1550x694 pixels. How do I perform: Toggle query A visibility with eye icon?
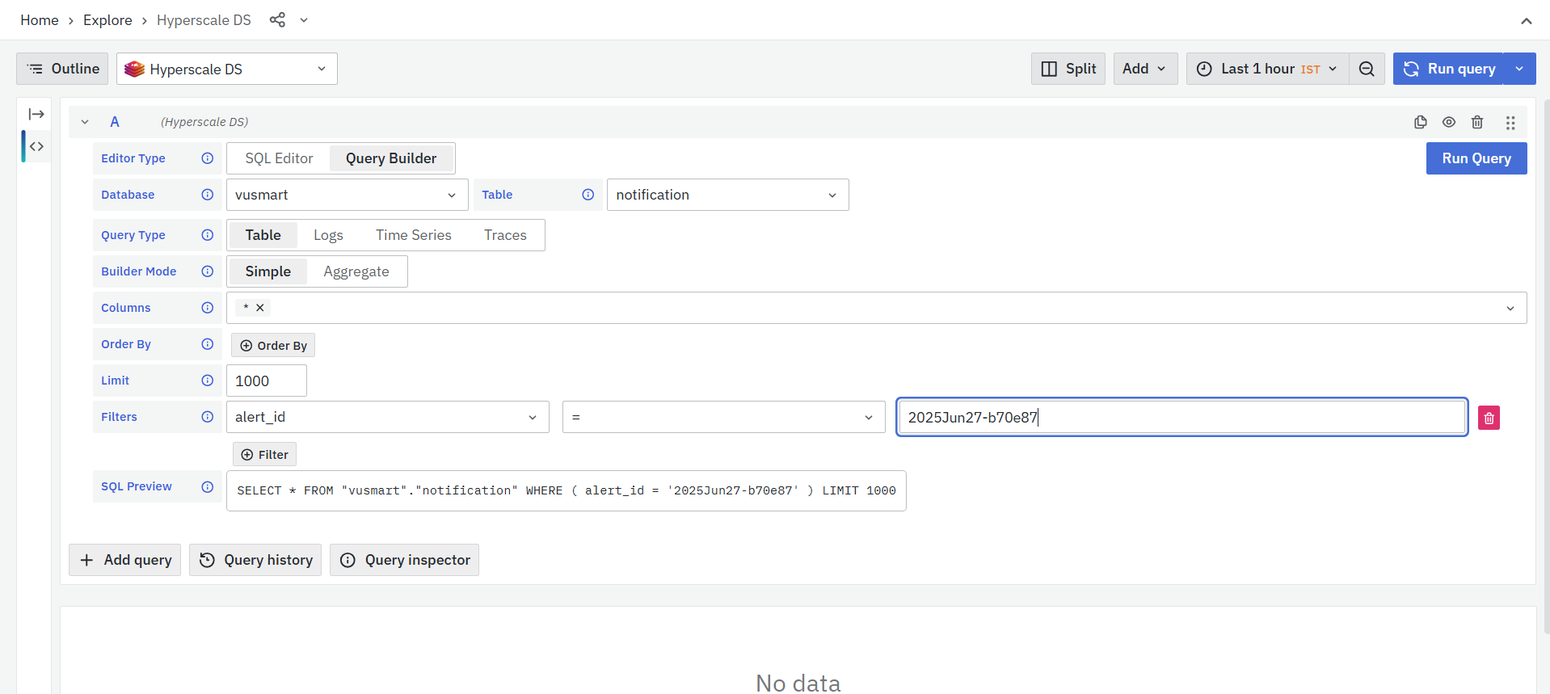tap(1449, 122)
